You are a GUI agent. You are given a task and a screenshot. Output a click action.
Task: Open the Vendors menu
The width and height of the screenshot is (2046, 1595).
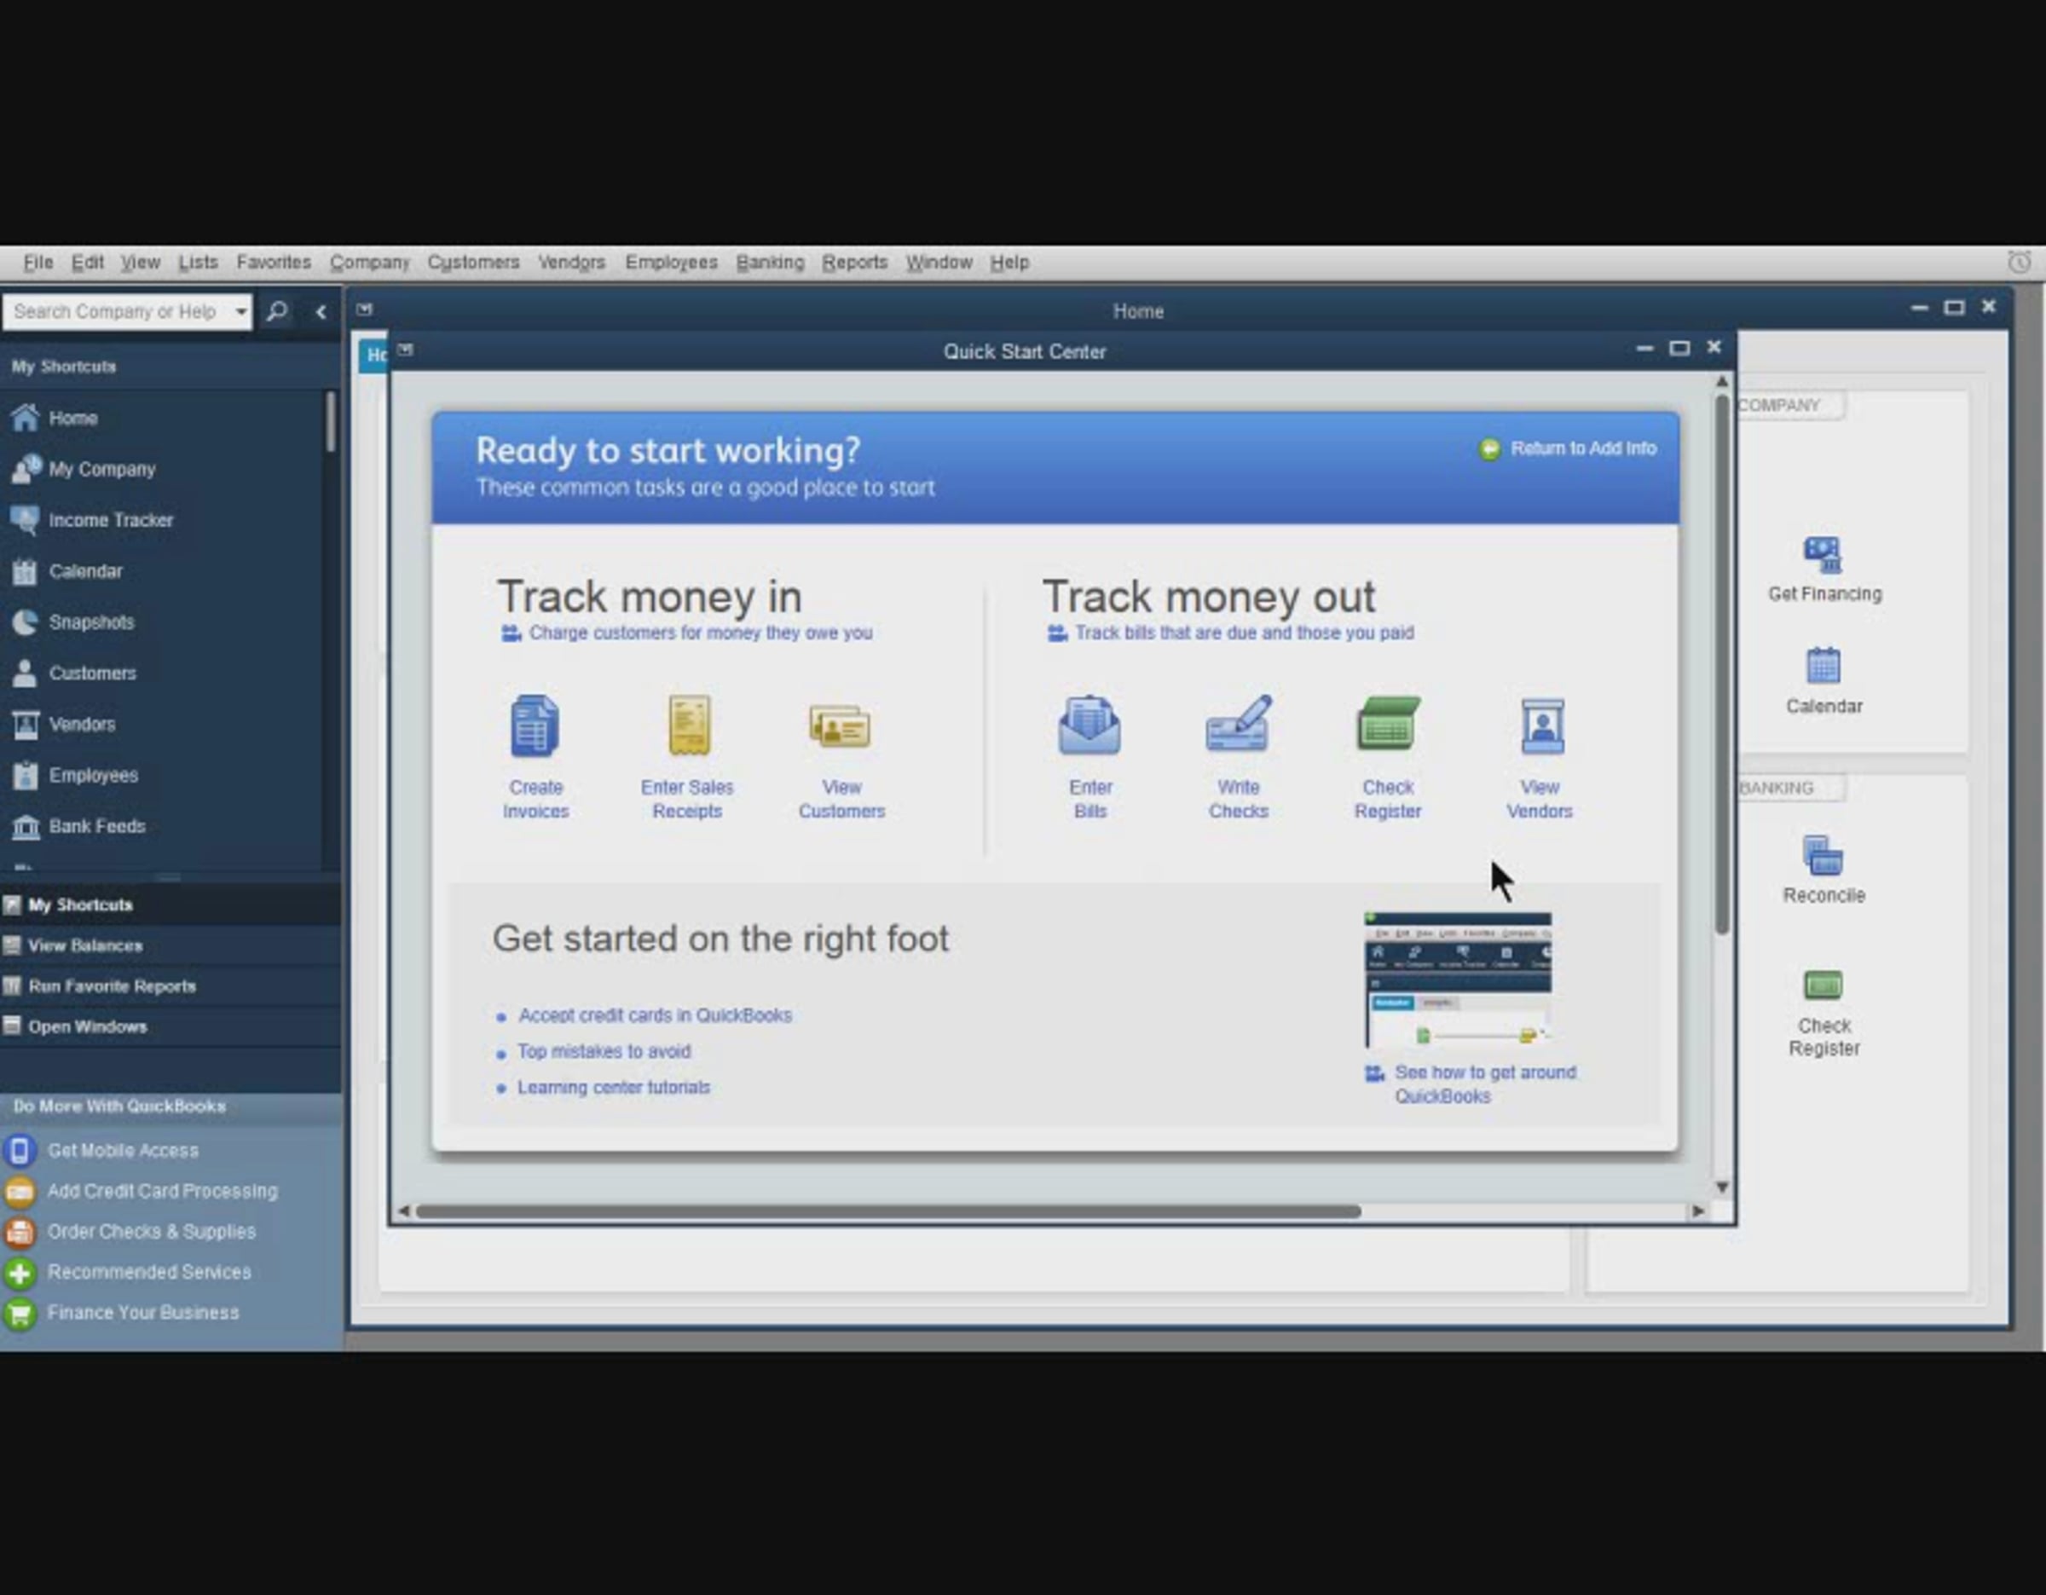tap(570, 263)
